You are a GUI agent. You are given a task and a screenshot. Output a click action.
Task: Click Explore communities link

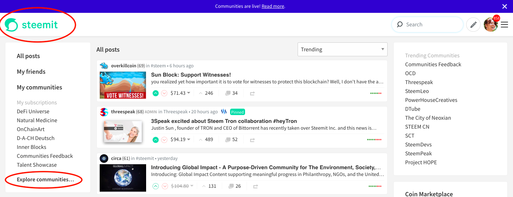[45, 180]
